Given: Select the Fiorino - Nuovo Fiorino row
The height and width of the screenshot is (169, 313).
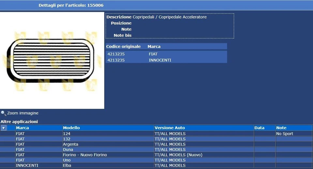Looking at the screenshot, I should (x=156, y=155).
